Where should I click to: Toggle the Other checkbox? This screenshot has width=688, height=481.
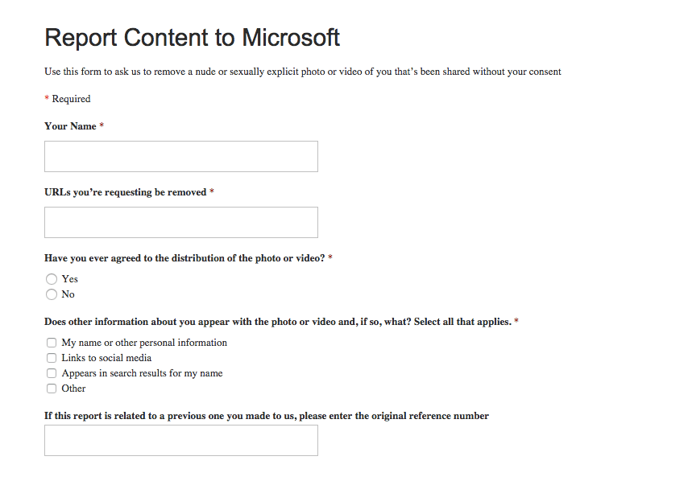pyautogui.click(x=52, y=388)
